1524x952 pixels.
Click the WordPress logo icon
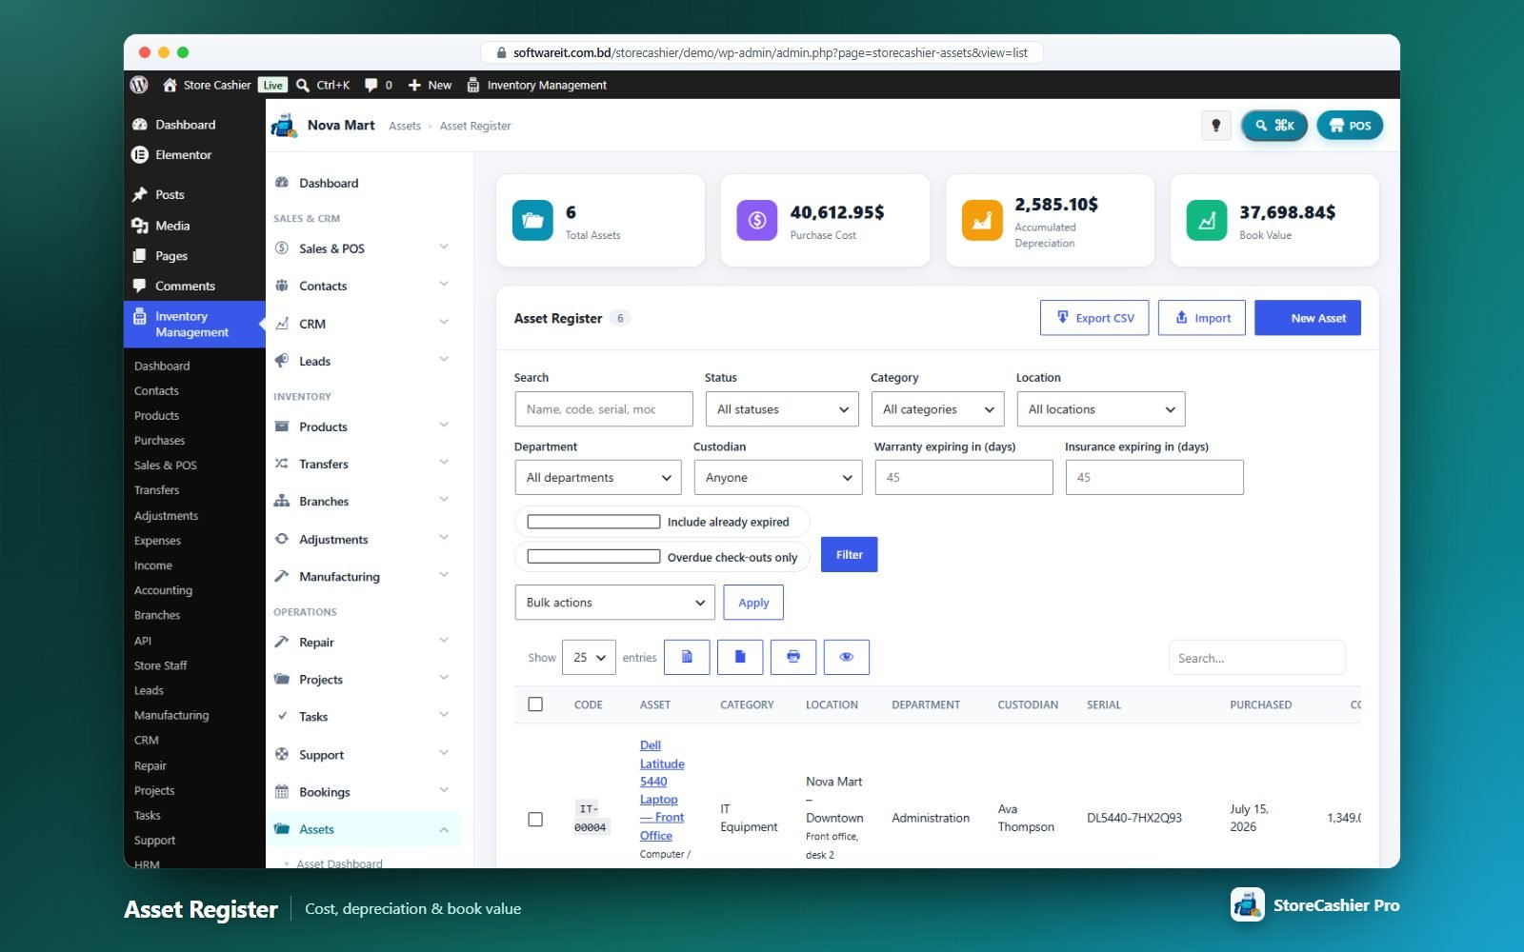139,85
